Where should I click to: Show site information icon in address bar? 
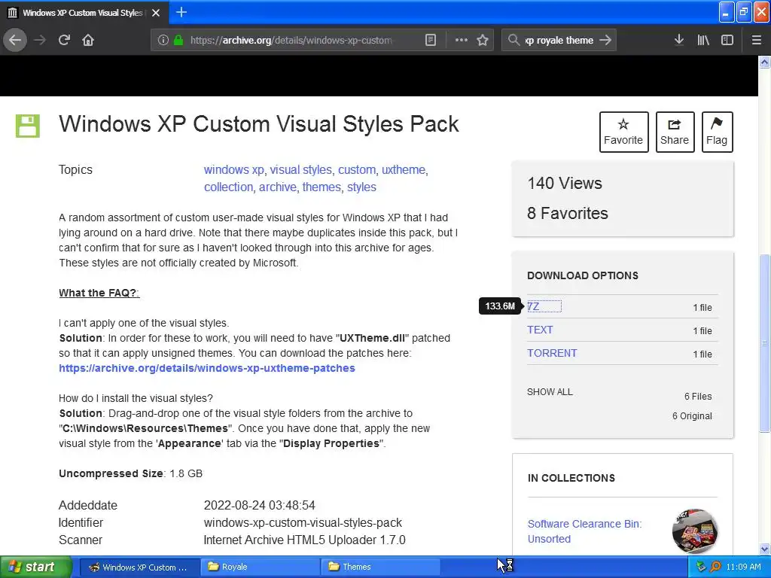pyautogui.click(x=163, y=41)
